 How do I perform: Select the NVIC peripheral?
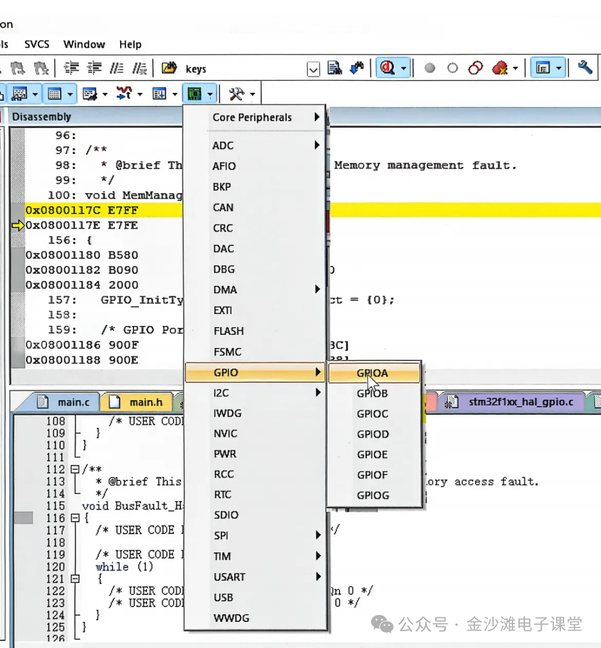coord(255,433)
